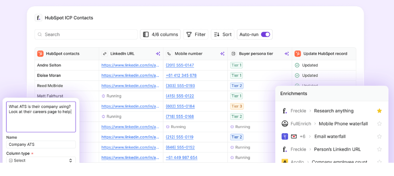
Task: Click the phone icon in Mobile number header
Action: pos(169,54)
